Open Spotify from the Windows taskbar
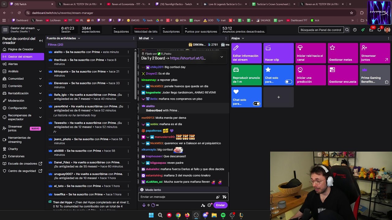Viewport: 392px width, 220px height. [x=223, y=215]
